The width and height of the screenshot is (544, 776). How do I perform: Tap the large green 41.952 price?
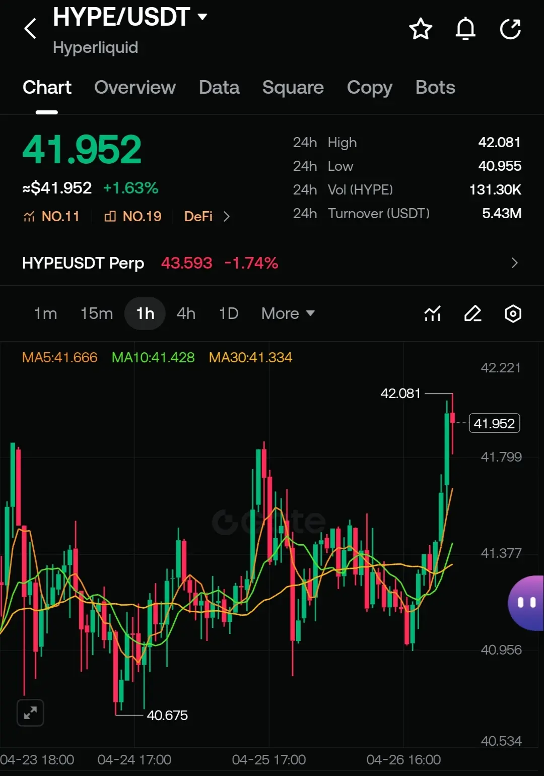(x=82, y=149)
